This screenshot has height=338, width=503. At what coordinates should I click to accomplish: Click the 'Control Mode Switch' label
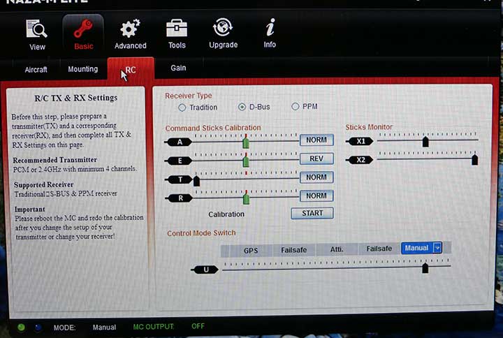(x=201, y=233)
